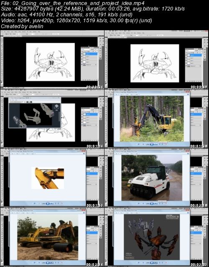Click slideshow play button under excavator arm photo
The width and height of the screenshot is (209, 267).
(x=48, y=203)
